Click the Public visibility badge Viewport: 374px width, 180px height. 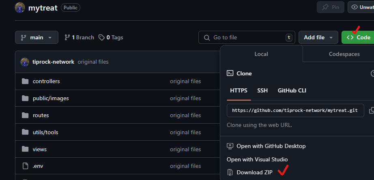(71, 8)
